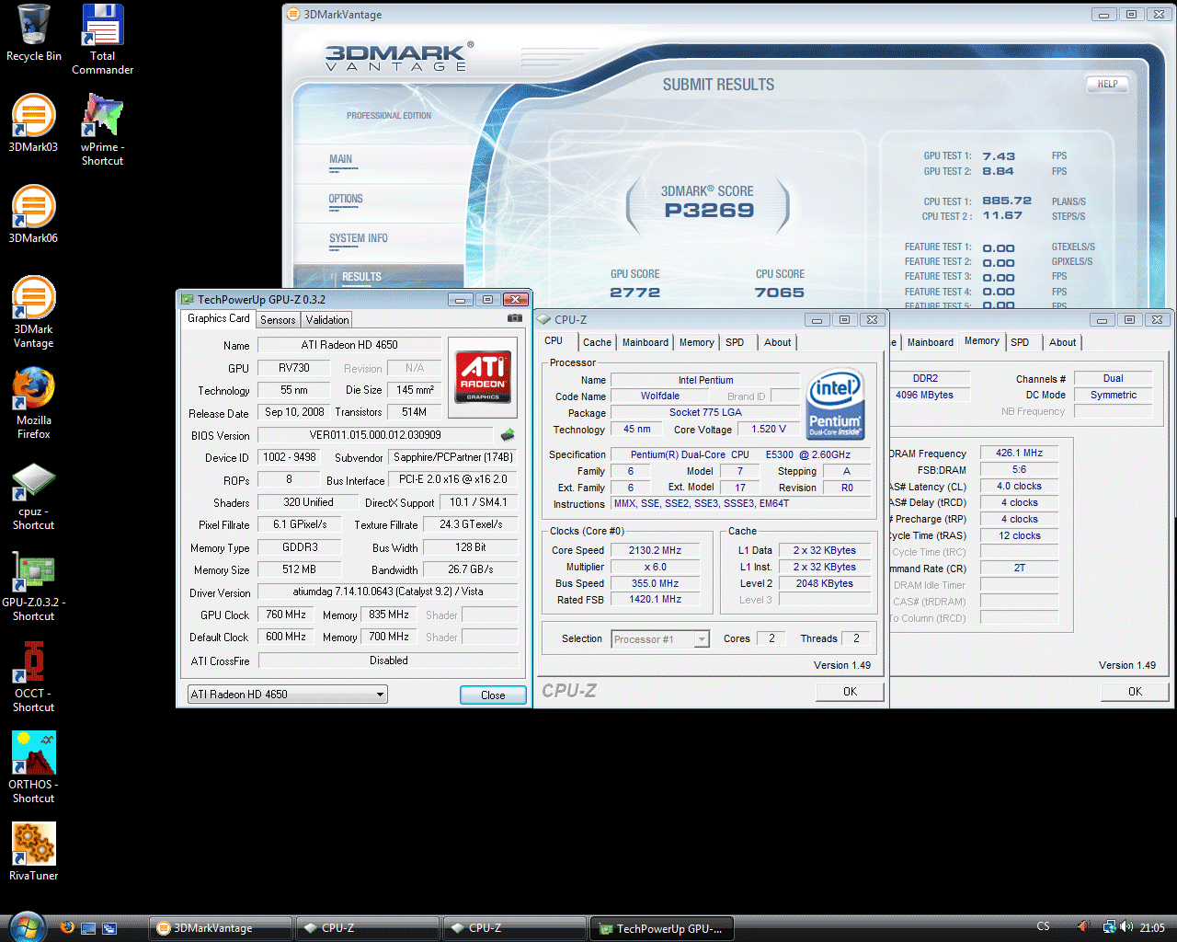Image resolution: width=1177 pixels, height=942 pixels.
Task: Click the 3DMarkVantage taskbar button
Action: pos(222,928)
